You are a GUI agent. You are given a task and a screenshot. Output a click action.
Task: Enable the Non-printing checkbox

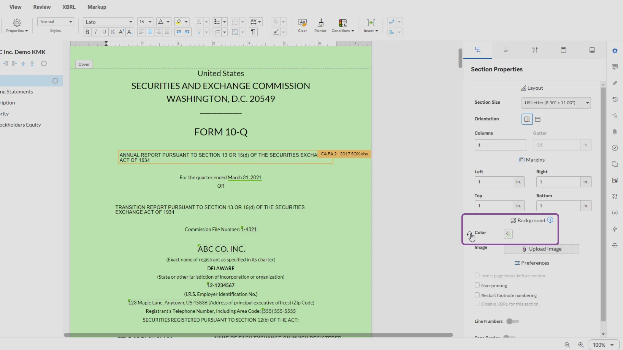pyautogui.click(x=477, y=285)
